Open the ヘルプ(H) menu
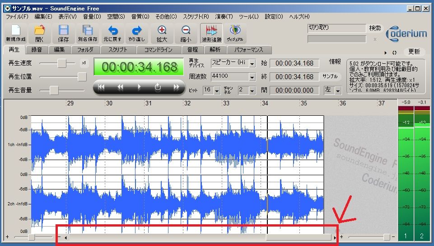The height and width of the screenshot is (246, 434). click(299, 17)
